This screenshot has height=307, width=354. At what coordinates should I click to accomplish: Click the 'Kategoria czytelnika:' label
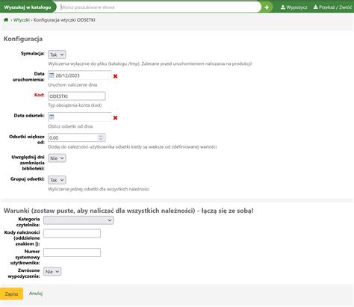(28, 222)
